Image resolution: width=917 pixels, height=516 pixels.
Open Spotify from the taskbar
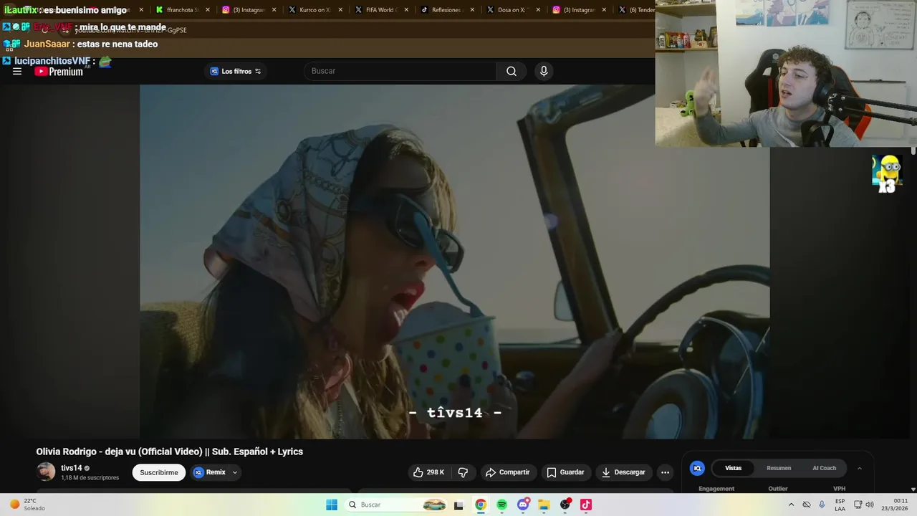pyautogui.click(x=501, y=505)
